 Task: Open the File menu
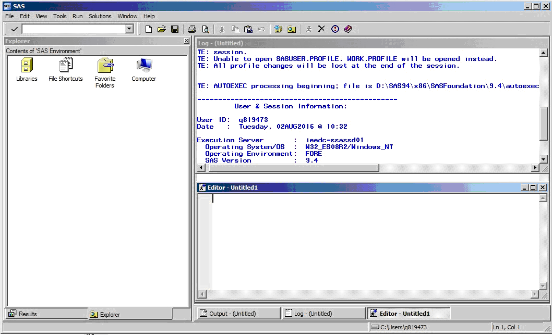(9, 16)
